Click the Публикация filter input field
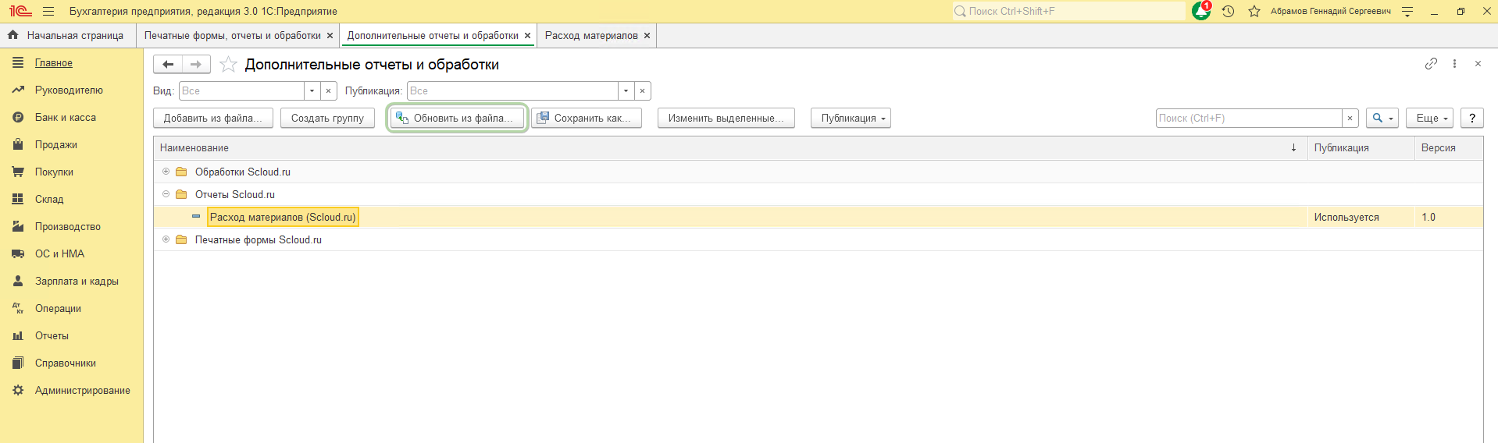The height and width of the screenshot is (443, 1498). pyautogui.click(x=512, y=91)
